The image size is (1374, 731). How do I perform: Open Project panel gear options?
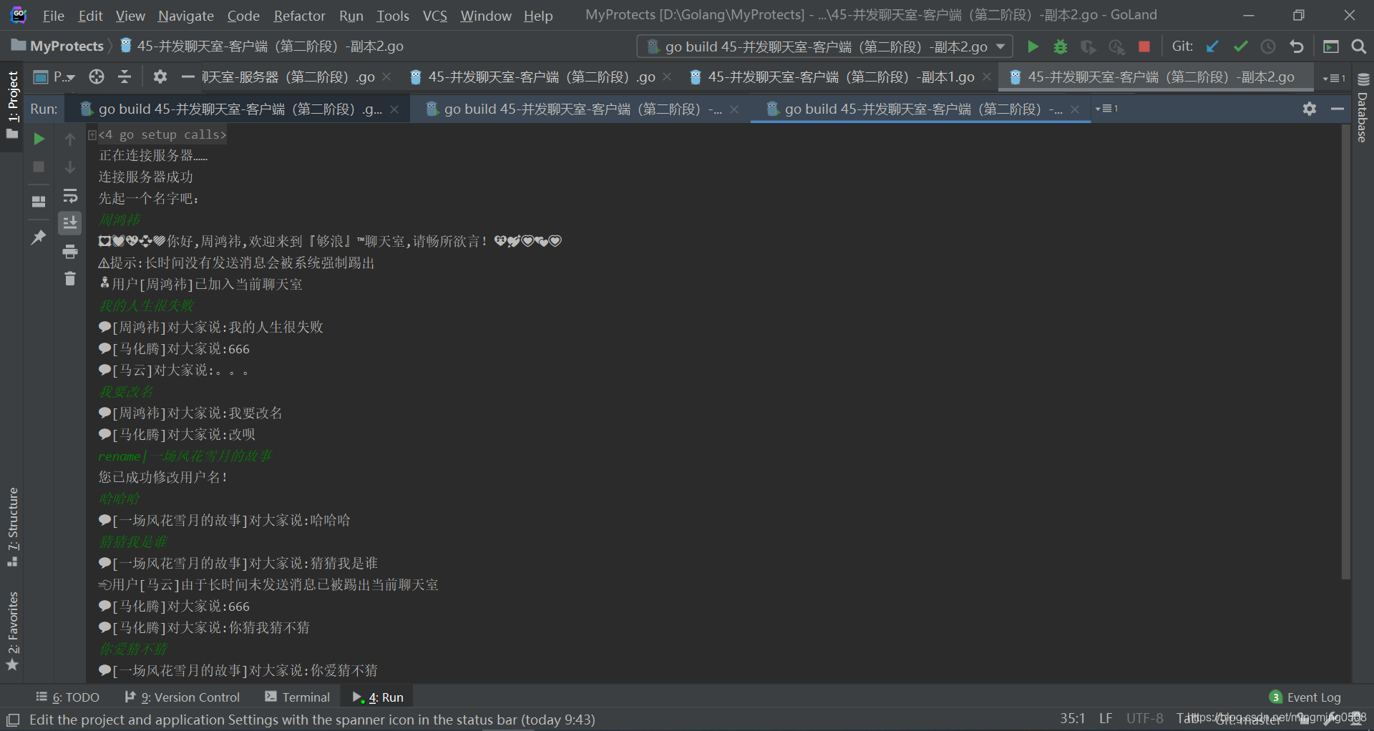[x=160, y=77]
